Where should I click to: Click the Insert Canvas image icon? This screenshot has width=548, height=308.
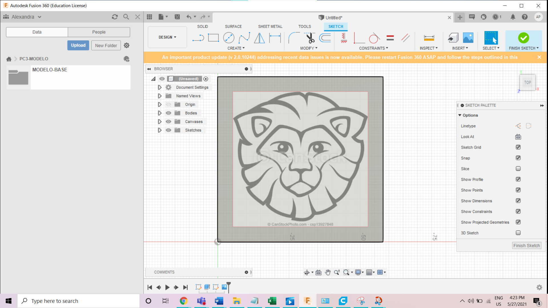pyautogui.click(x=468, y=38)
